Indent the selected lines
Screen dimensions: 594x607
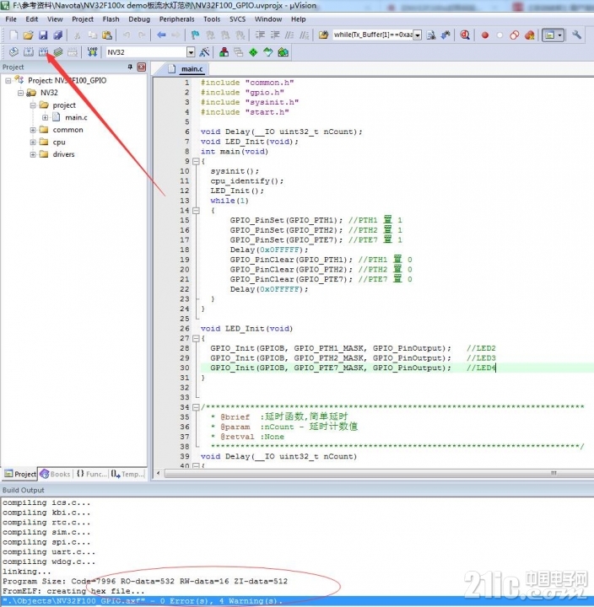[260, 35]
